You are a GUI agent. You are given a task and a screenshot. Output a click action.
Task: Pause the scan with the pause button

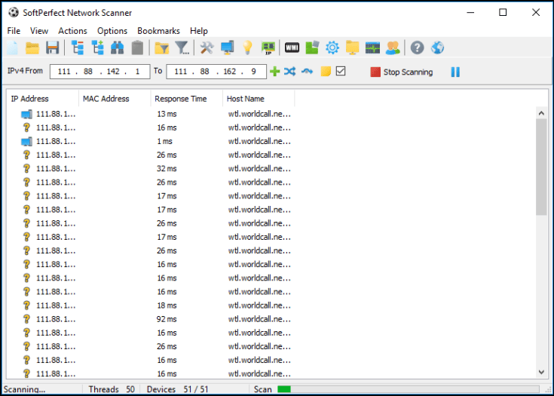(x=455, y=72)
